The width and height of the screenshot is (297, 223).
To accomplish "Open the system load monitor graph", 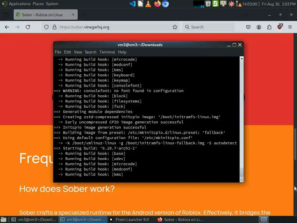I will 198,4.
